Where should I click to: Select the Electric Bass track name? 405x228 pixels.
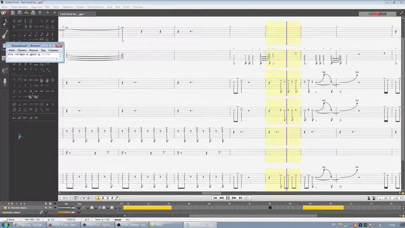coord(17,208)
